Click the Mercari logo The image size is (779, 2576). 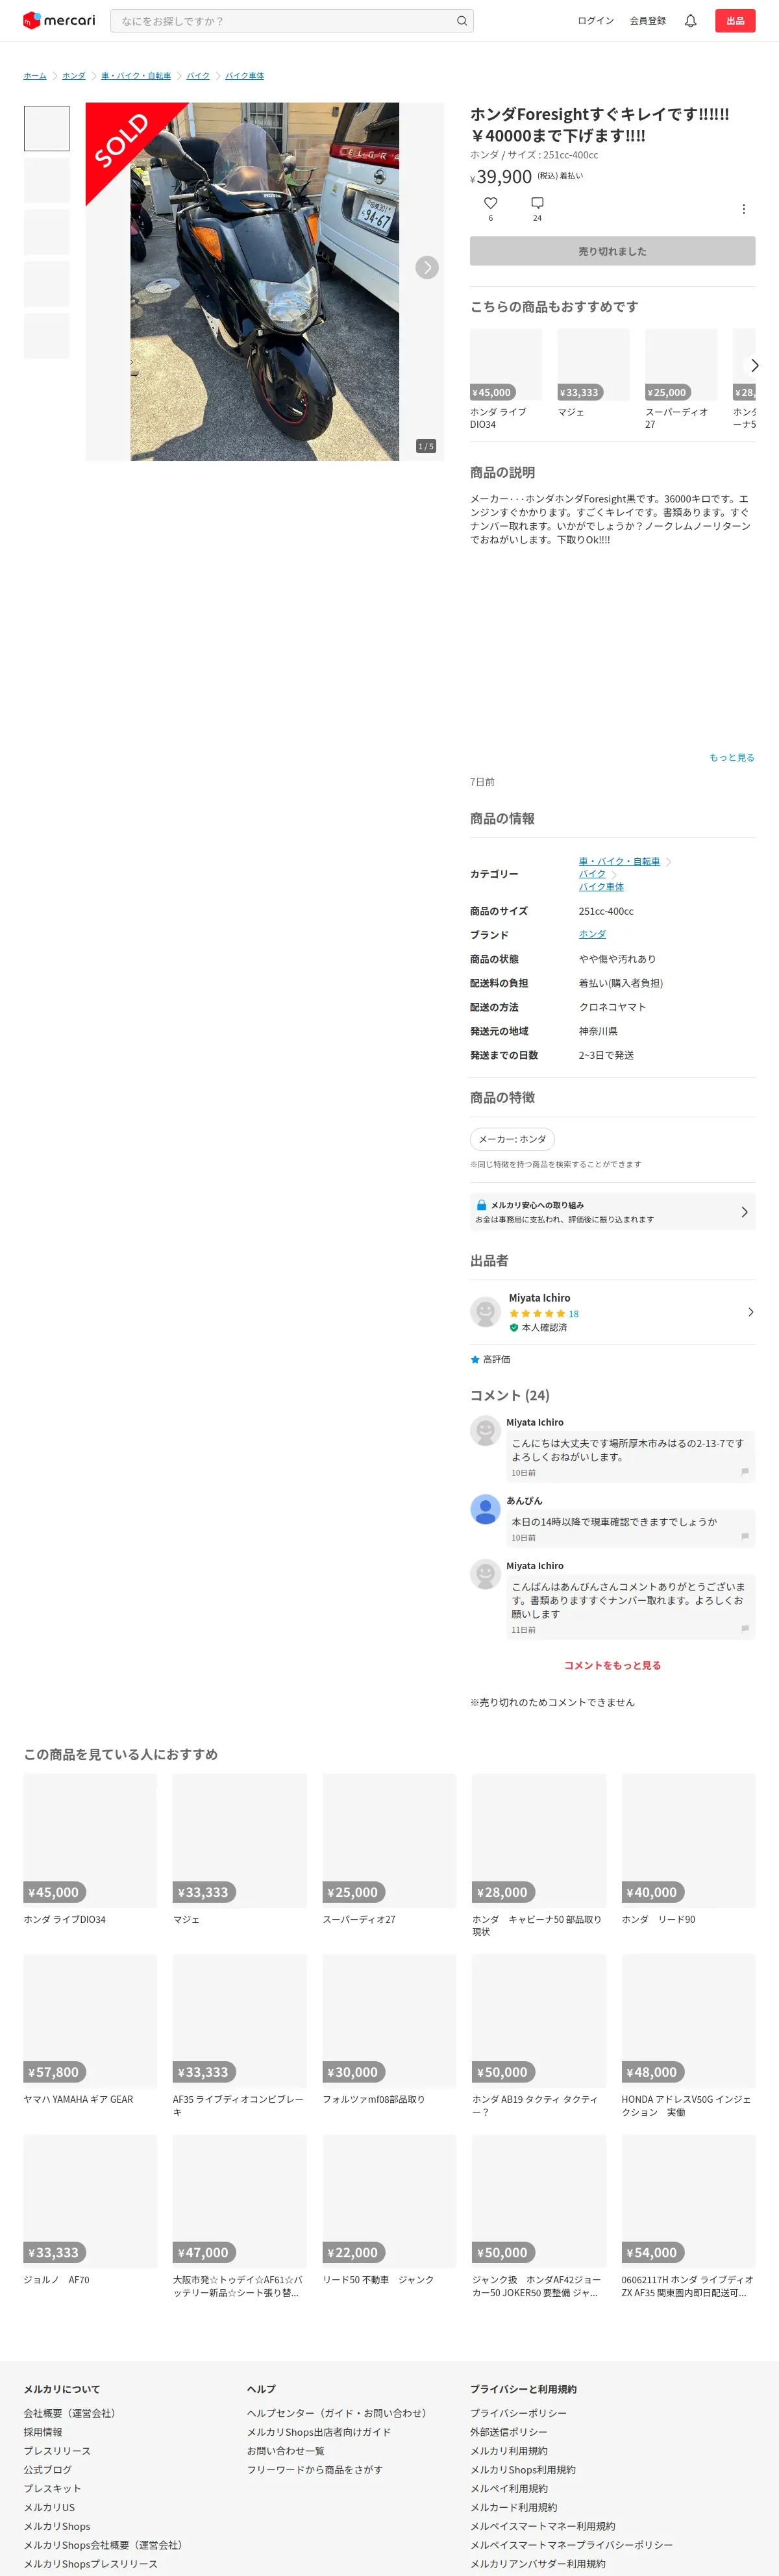(x=59, y=20)
